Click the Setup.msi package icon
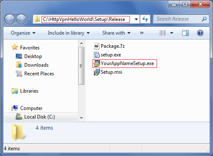The height and width of the screenshot is (156, 213). coord(97,72)
